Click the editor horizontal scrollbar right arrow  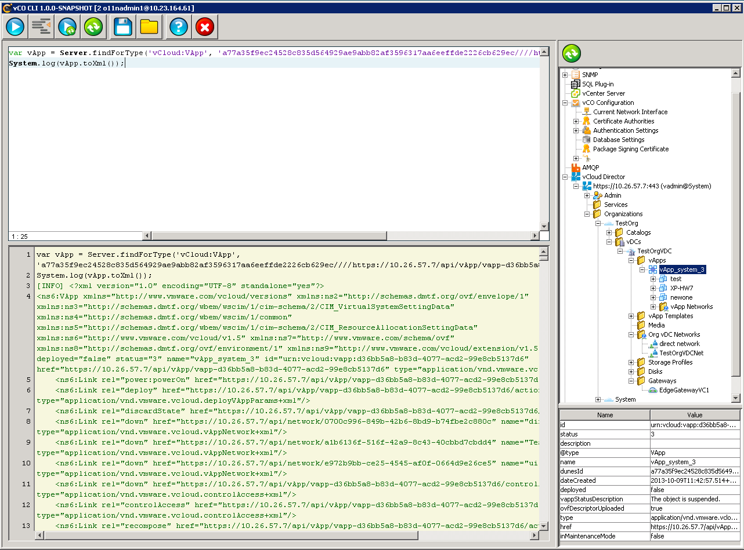click(x=534, y=236)
